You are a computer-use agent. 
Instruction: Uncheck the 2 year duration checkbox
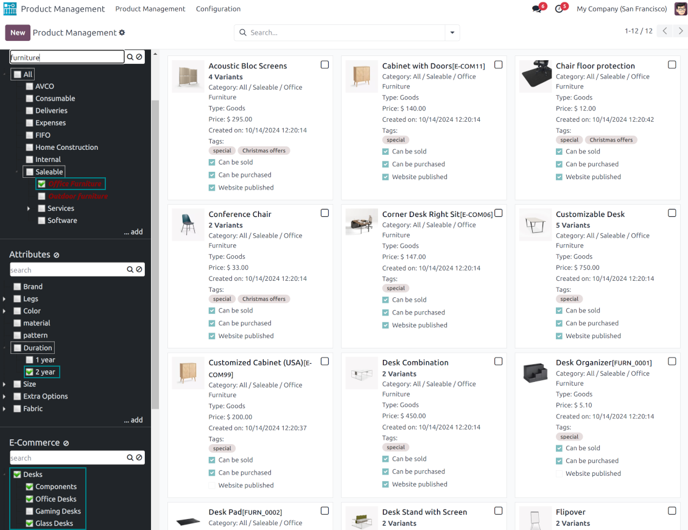29,372
